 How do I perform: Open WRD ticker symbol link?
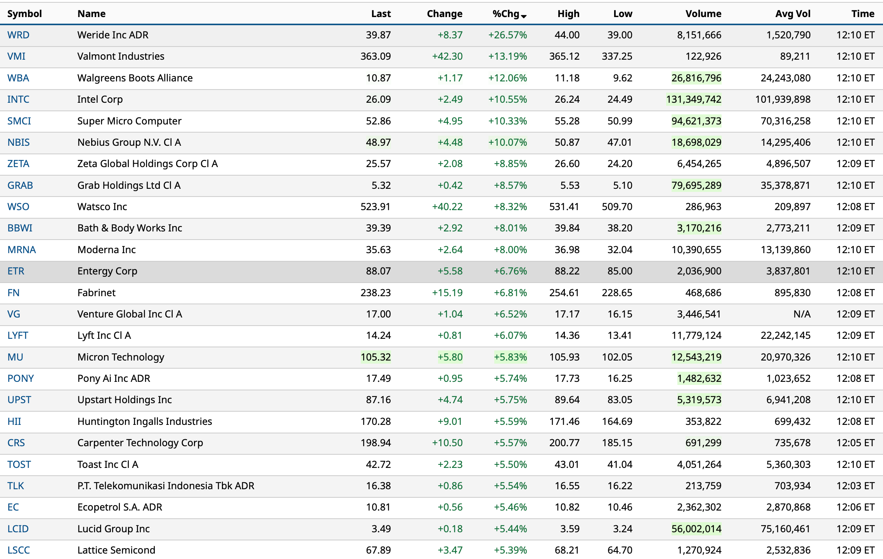pyautogui.click(x=18, y=35)
